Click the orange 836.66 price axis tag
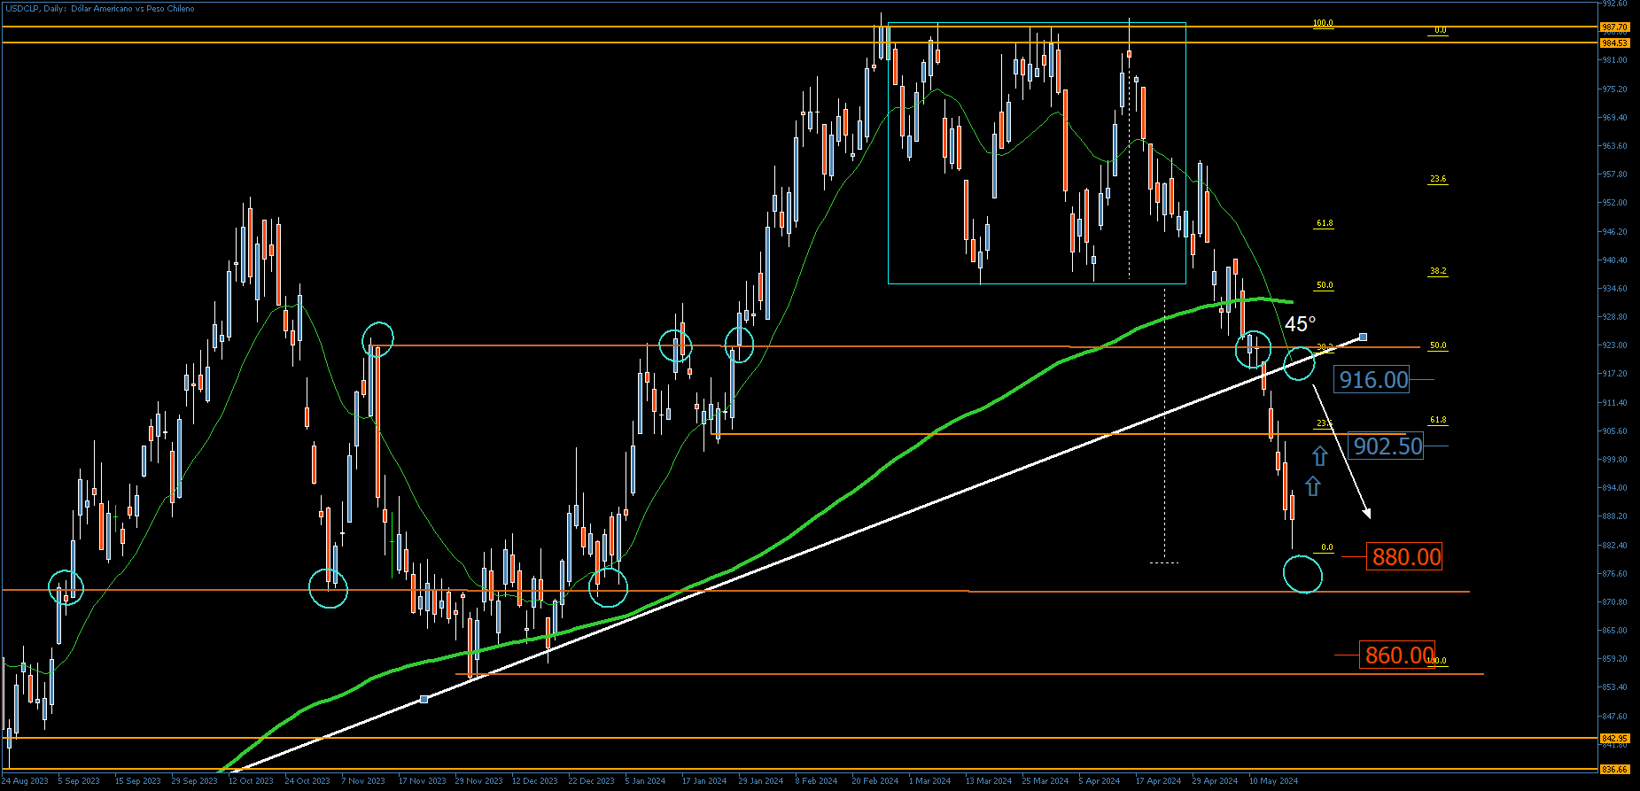 (x=1614, y=769)
